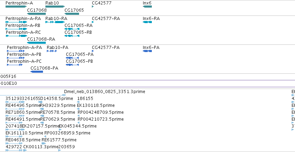Select the Peritrophin-A gene label

coord(19,3)
